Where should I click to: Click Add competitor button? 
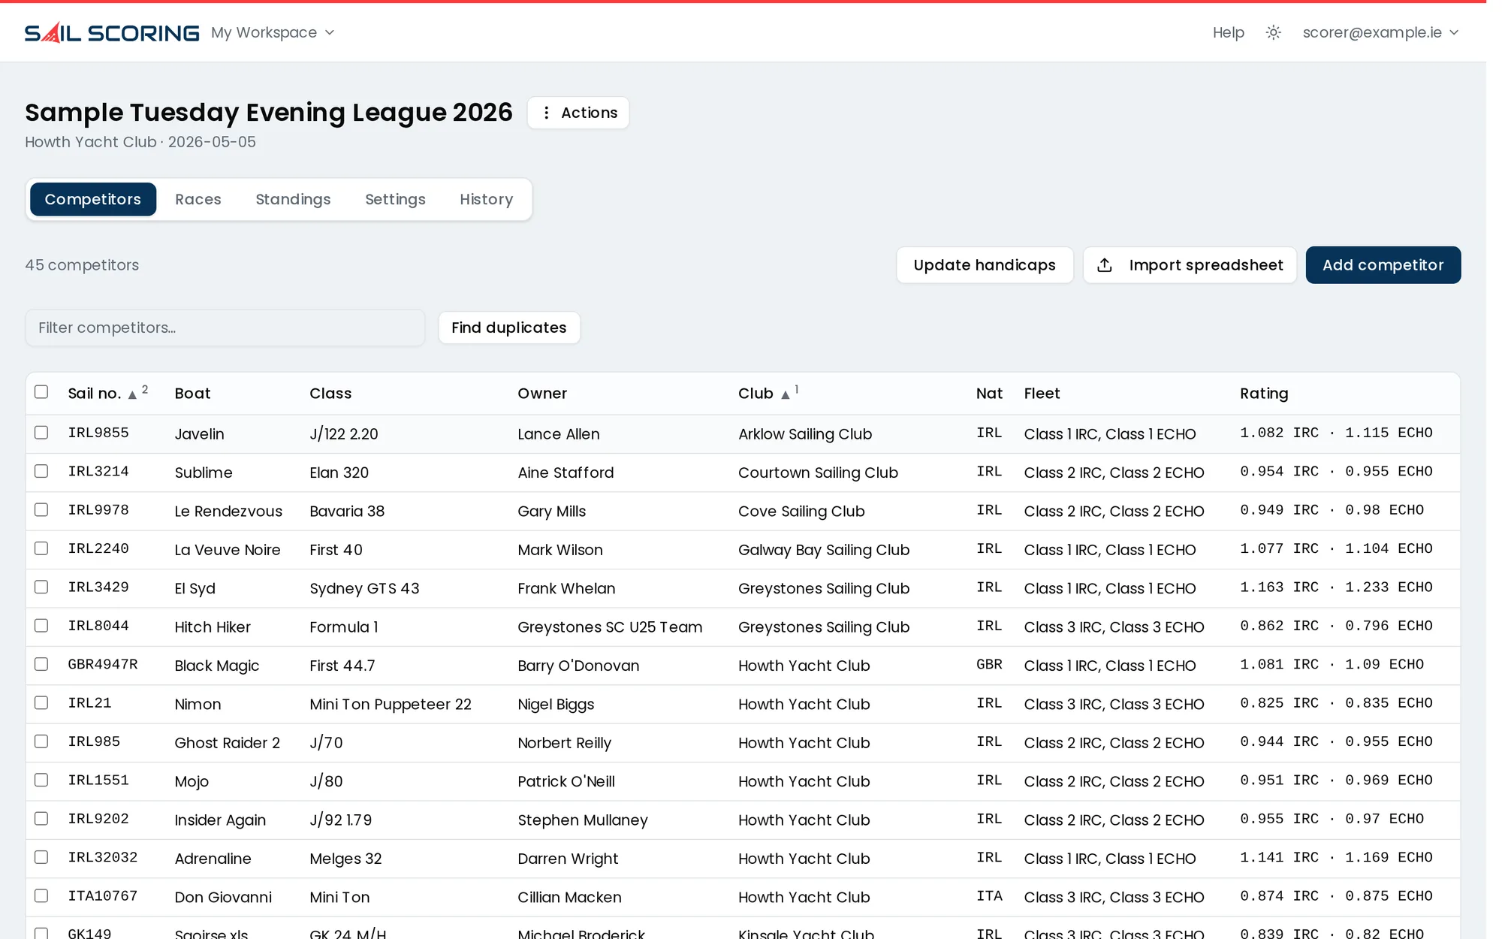[1383, 265]
